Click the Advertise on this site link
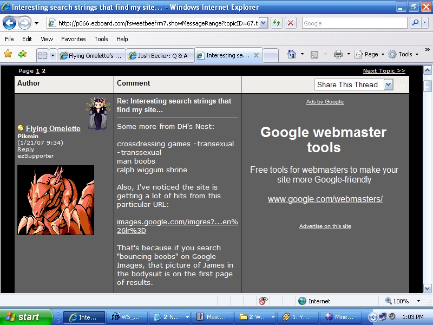This screenshot has height=325, width=433. click(325, 226)
